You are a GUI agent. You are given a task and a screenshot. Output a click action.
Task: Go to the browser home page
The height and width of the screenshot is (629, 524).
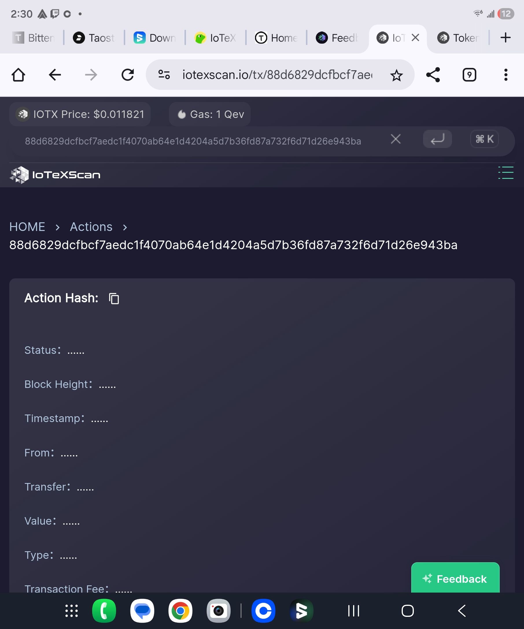(18, 75)
